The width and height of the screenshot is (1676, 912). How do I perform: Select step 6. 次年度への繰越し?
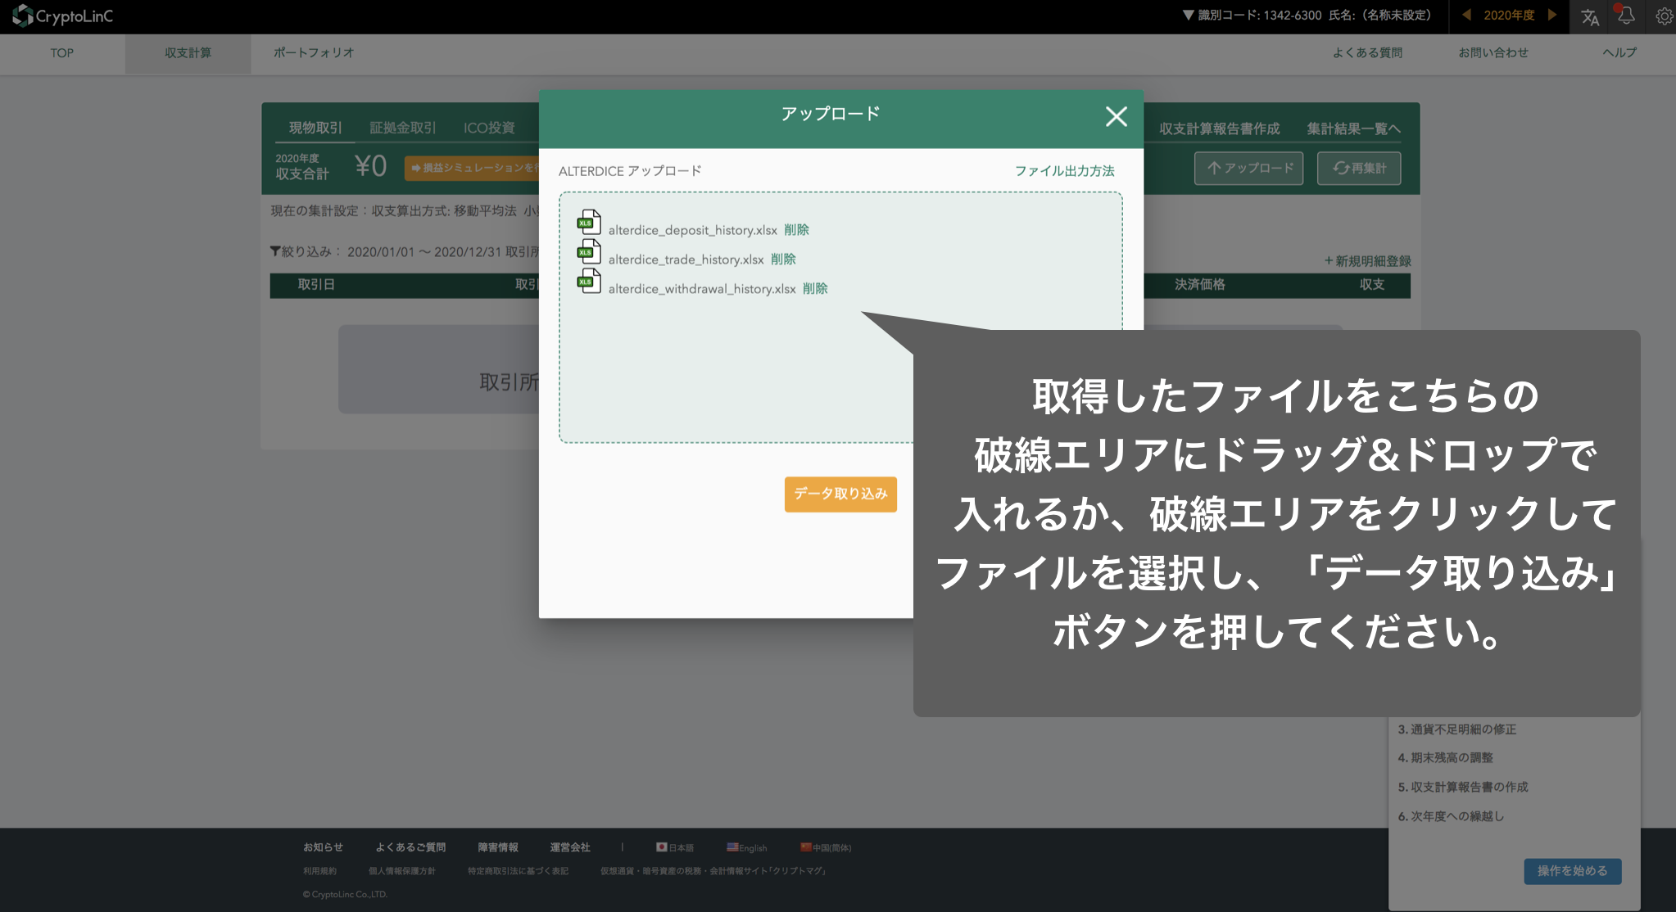[1451, 817]
